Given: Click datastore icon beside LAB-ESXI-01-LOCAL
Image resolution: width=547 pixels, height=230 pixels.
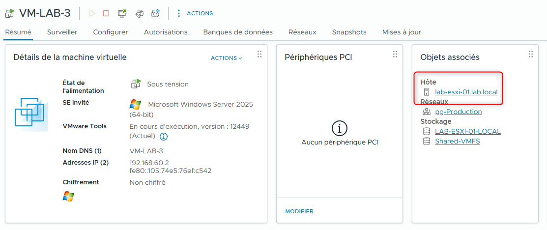Looking at the screenshot, I should coord(426,131).
